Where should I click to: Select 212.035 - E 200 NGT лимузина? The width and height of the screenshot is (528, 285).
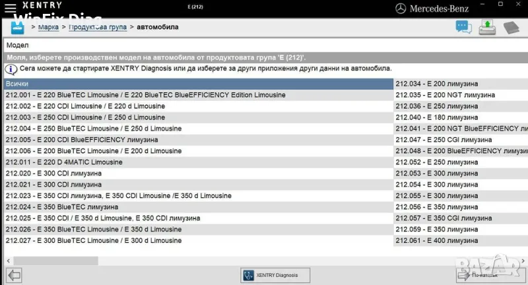461,95
